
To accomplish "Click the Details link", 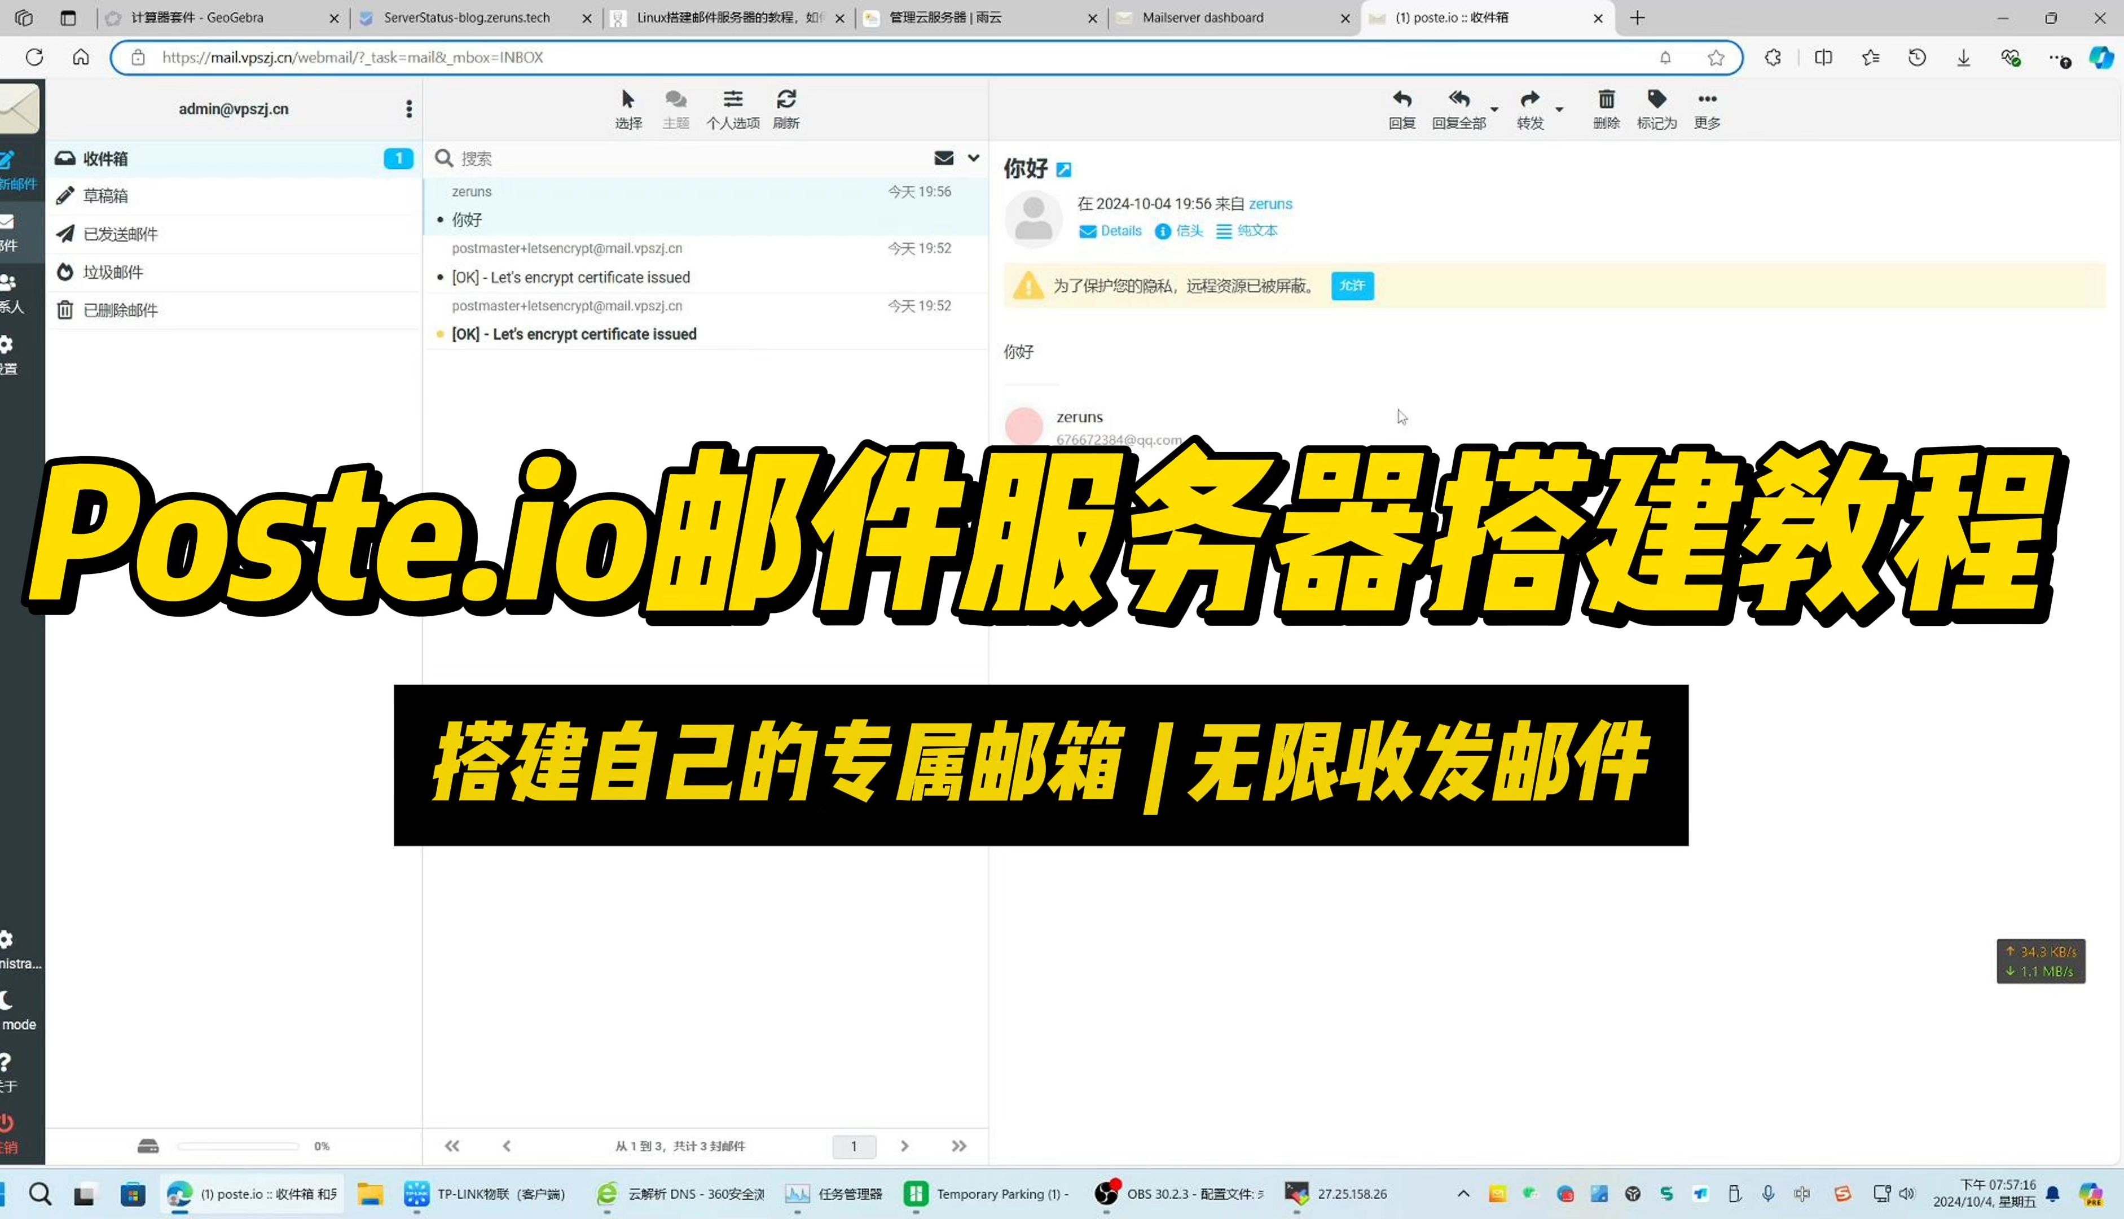I will coord(1111,231).
